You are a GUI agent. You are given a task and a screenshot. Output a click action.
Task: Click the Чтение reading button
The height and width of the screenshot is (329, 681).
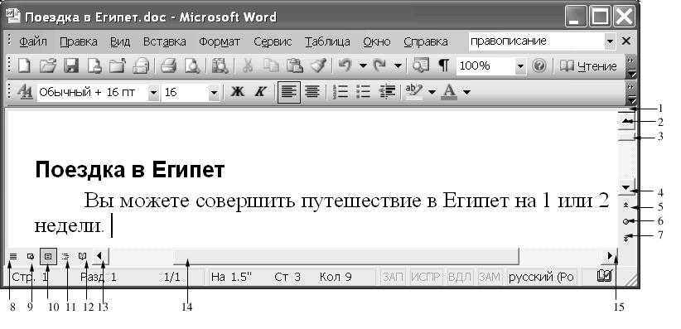click(x=588, y=66)
